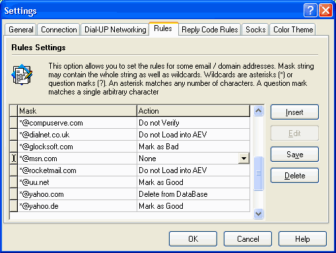Select the *@uu.net mask cell
The width and height of the screenshot is (336, 253).
click(x=77, y=182)
